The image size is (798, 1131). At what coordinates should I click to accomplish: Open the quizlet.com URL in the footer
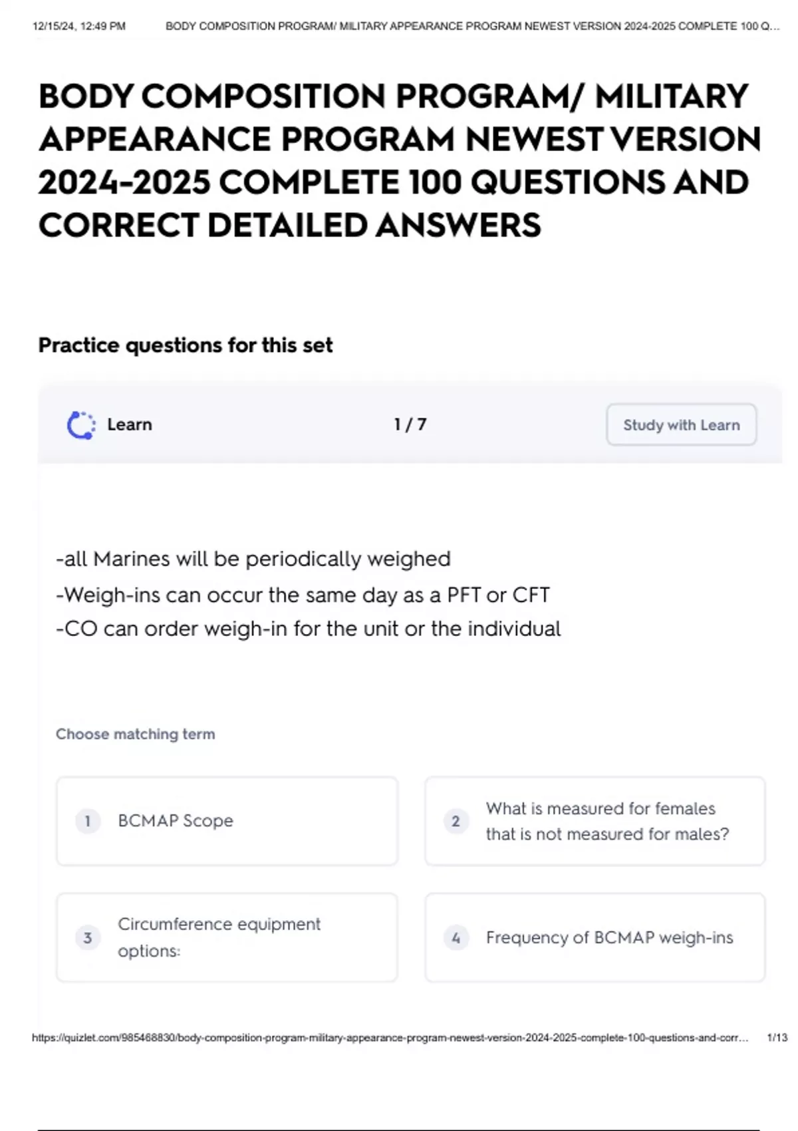pyautogui.click(x=390, y=1038)
